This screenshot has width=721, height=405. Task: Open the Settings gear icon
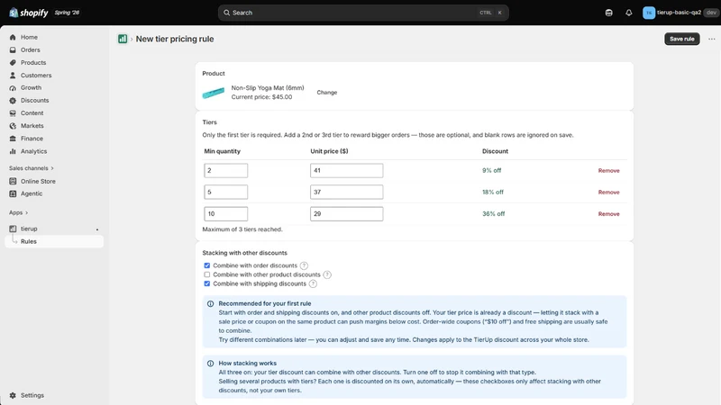coord(13,395)
